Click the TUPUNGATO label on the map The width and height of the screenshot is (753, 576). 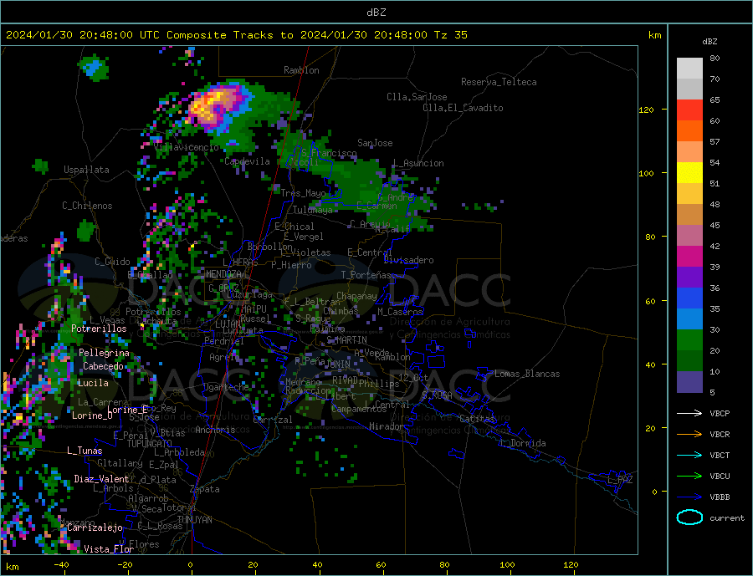(150, 444)
